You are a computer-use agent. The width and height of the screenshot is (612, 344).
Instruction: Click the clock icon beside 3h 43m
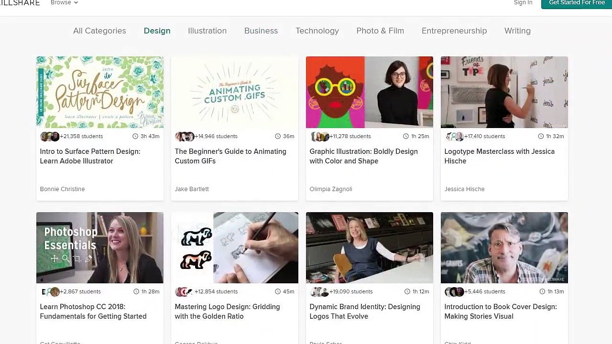(x=136, y=136)
